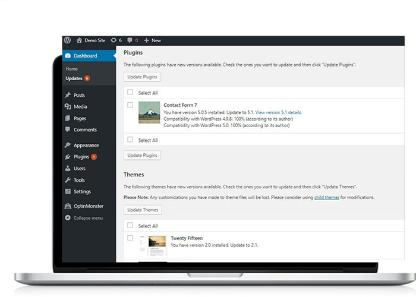Open the Updates submenu item
The height and width of the screenshot is (297, 416).
click(74, 78)
